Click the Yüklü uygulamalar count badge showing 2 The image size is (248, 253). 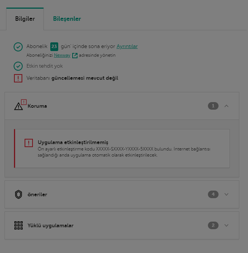(213, 225)
